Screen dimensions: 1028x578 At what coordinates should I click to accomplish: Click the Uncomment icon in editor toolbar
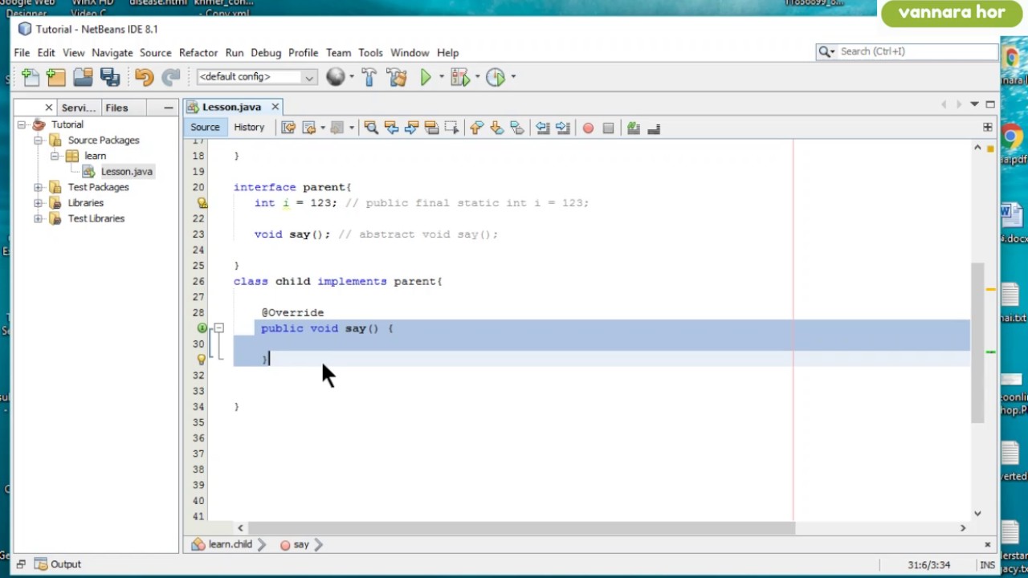(653, 128)
